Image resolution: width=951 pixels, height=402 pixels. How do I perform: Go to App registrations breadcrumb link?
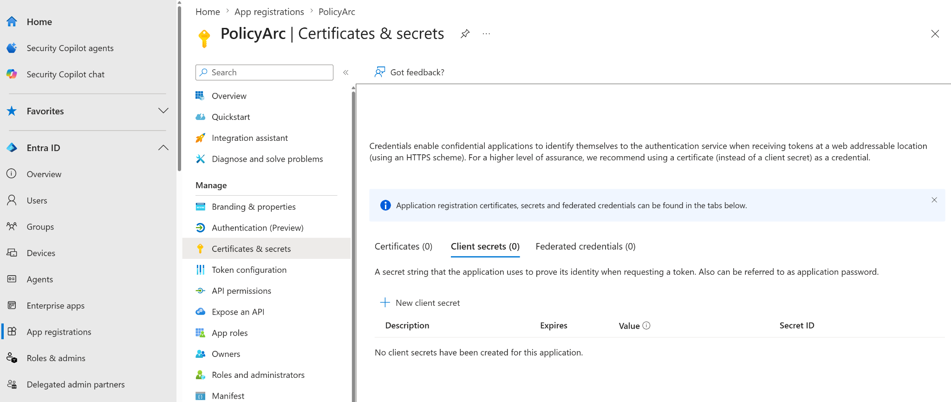click(269, 12)
